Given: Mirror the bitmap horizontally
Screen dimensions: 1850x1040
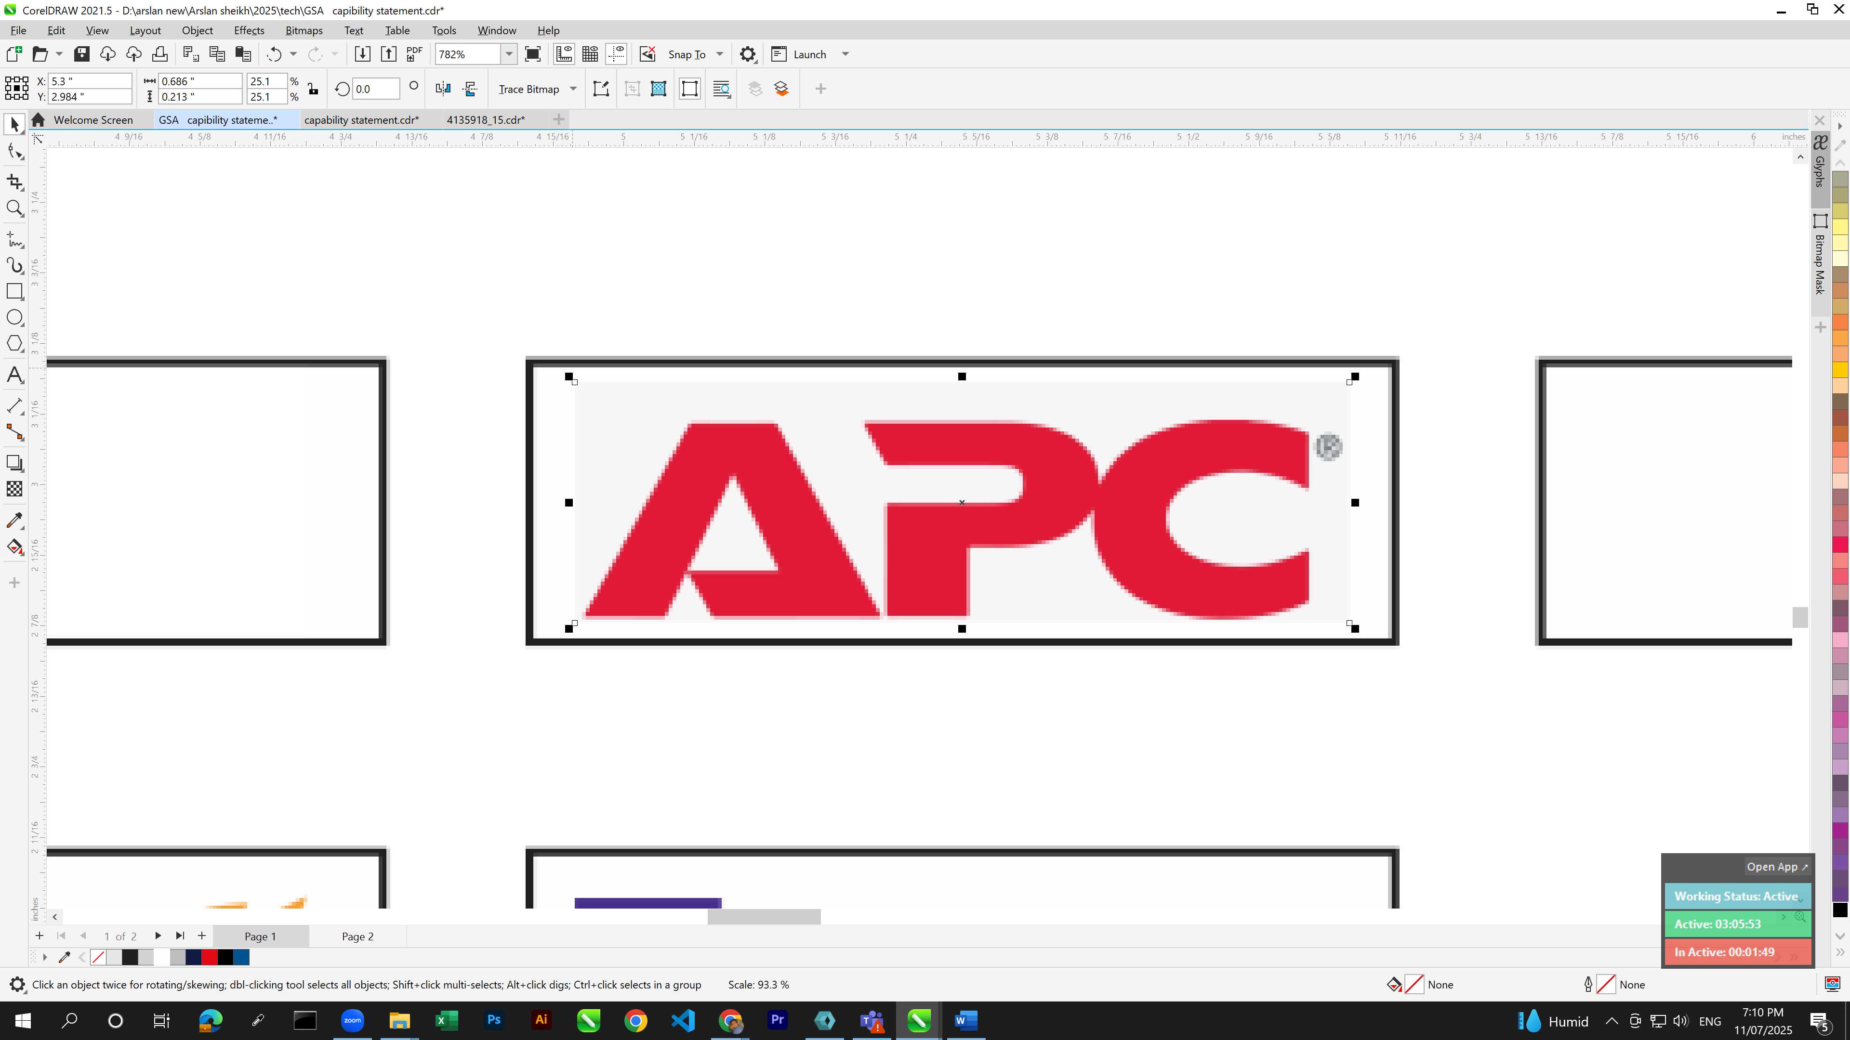Looking at the screenshot, I should [443, 89].
